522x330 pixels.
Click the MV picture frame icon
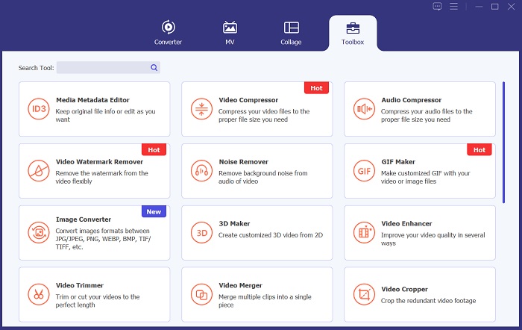[230, 28]
